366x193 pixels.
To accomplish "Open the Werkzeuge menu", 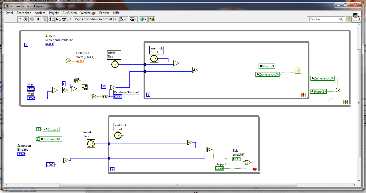I will 88,13.
